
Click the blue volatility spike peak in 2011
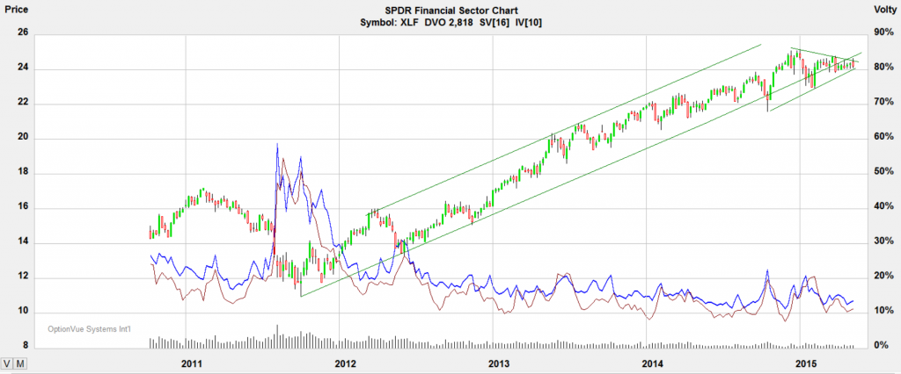277,144
